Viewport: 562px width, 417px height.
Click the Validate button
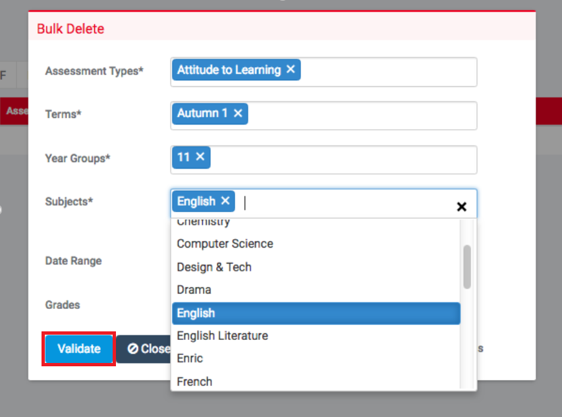[x=79, y=349]
